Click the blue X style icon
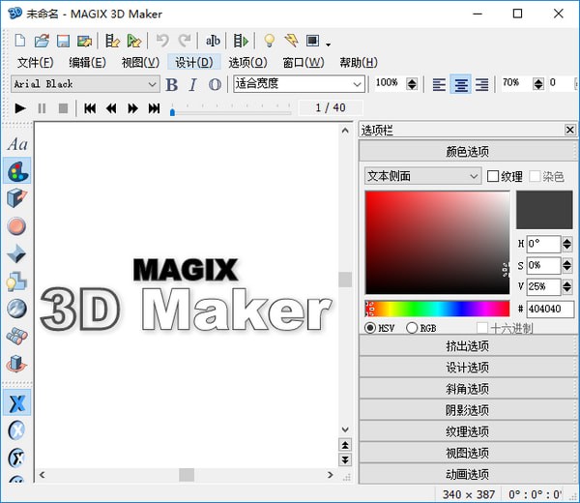 [17, 402]
